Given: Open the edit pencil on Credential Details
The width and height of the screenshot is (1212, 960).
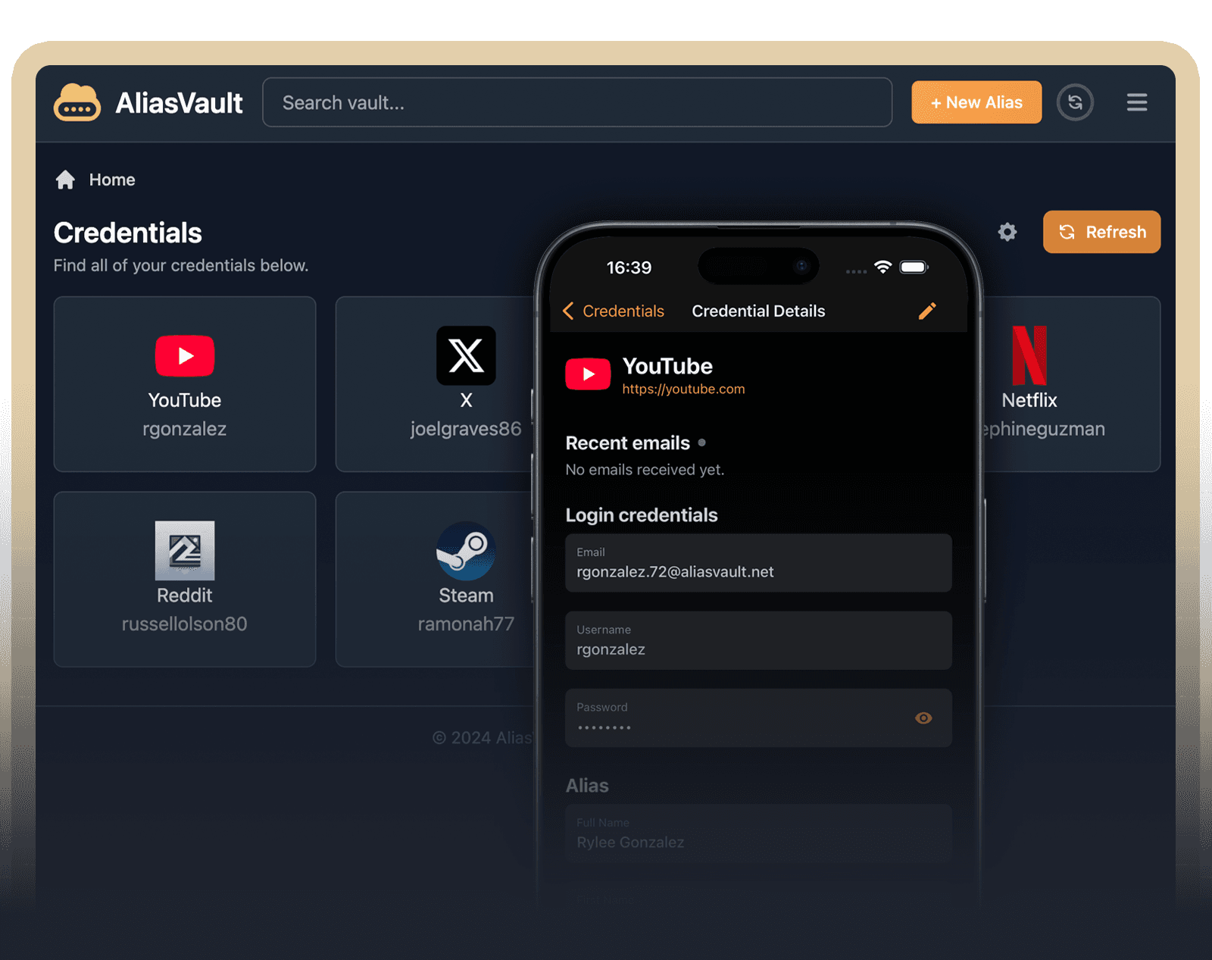Looking at the screenshot, I should (x=928, y=311).
